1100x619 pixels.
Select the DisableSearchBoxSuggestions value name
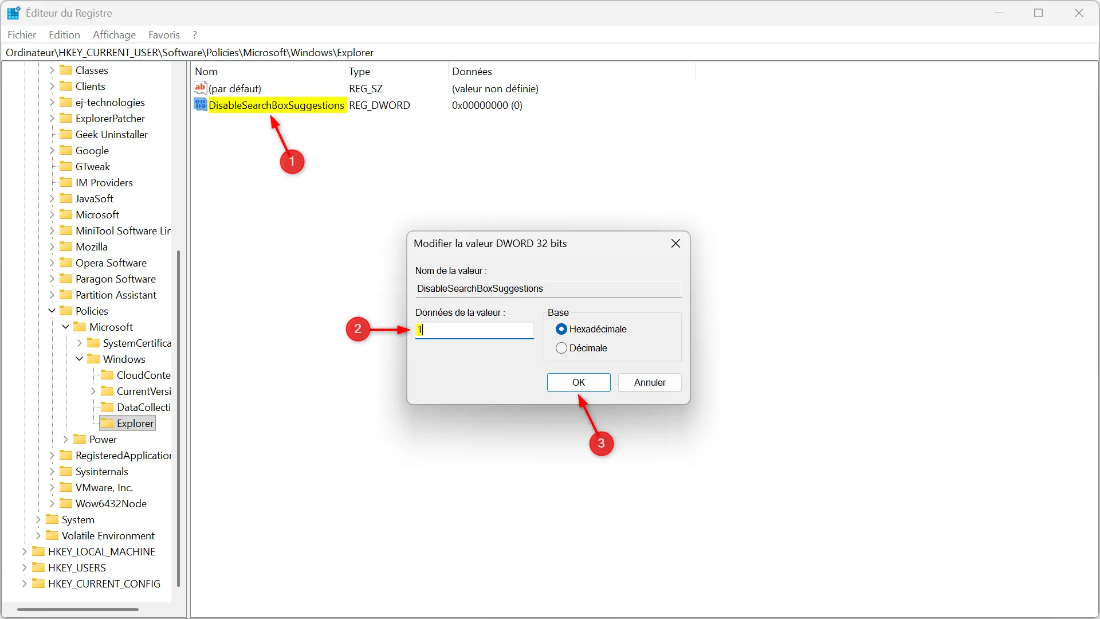pyautogui.click(x=276, y=105)
